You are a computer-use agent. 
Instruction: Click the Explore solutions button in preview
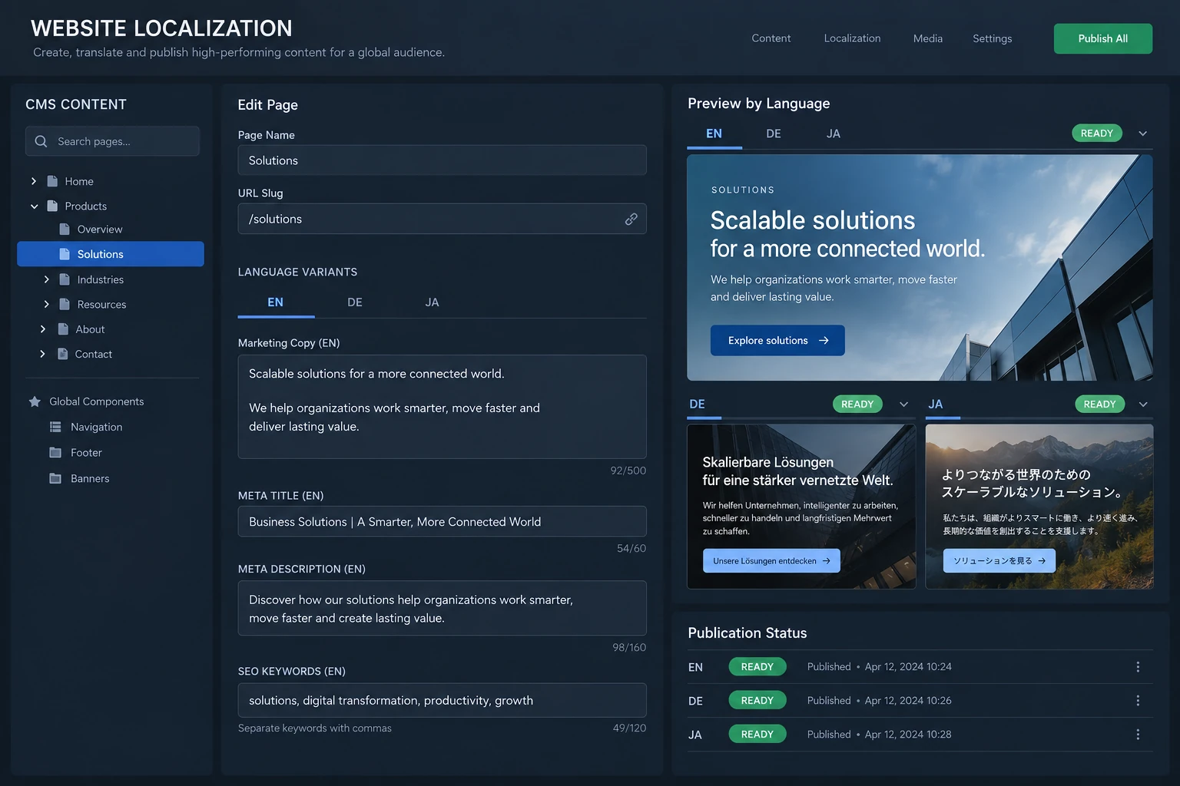(x=777, y=340)
